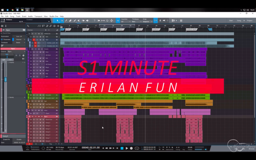Click the Start page button
The image size is (256, 160).
point(231,21)
